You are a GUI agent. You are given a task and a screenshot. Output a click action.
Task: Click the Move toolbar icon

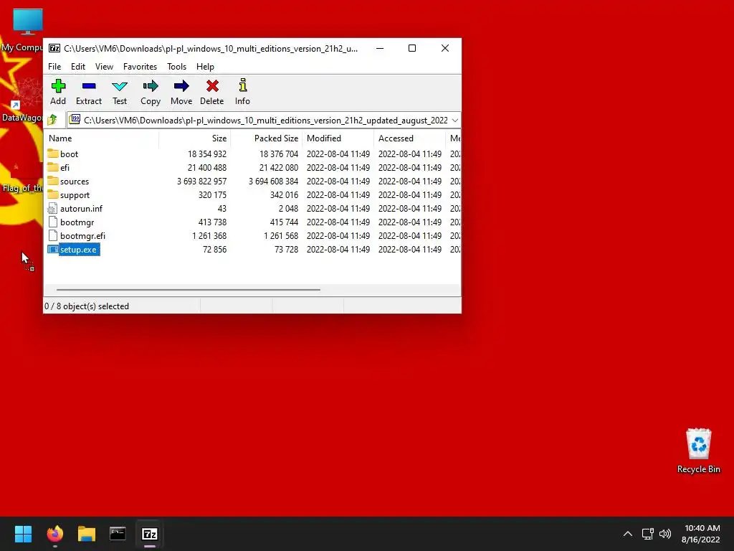181,86
